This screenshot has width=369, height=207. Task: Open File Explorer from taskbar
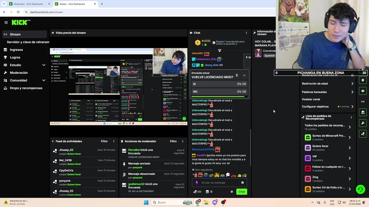(206, 202)
